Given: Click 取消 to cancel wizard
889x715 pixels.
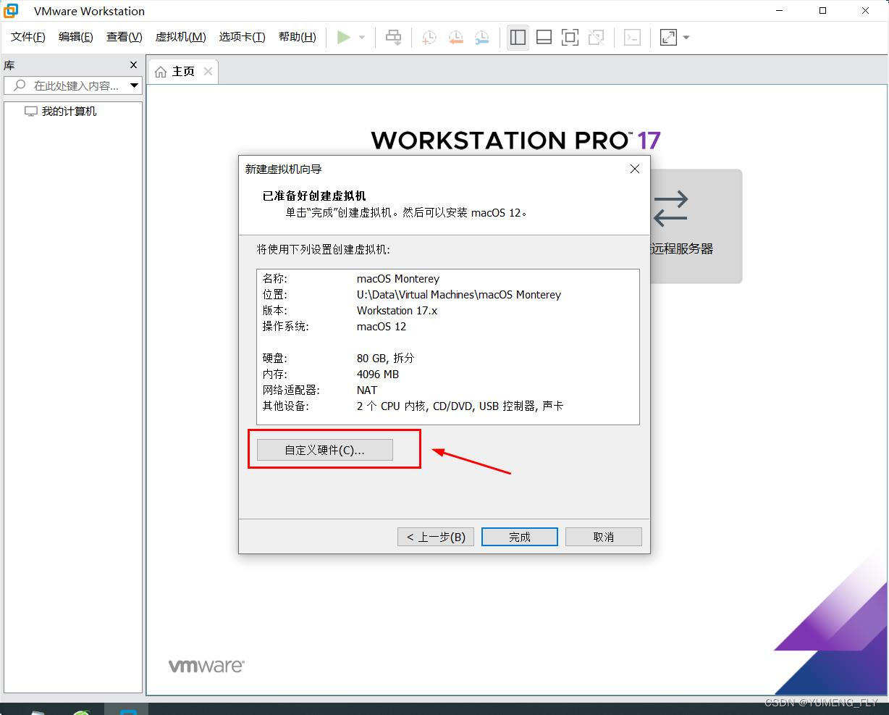Looking at the screenshot, I should click(604, 537).
